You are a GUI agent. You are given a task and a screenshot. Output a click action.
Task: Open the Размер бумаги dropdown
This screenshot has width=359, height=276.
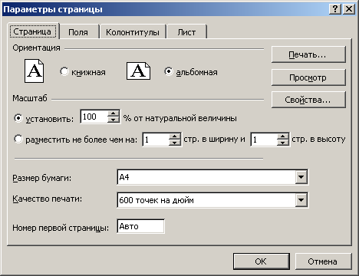(x=301, y=177)
